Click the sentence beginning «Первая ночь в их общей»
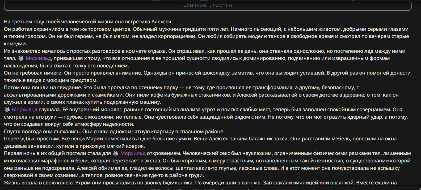The width and height of the screenshot is (421, 190). click(x=92, y=153)
